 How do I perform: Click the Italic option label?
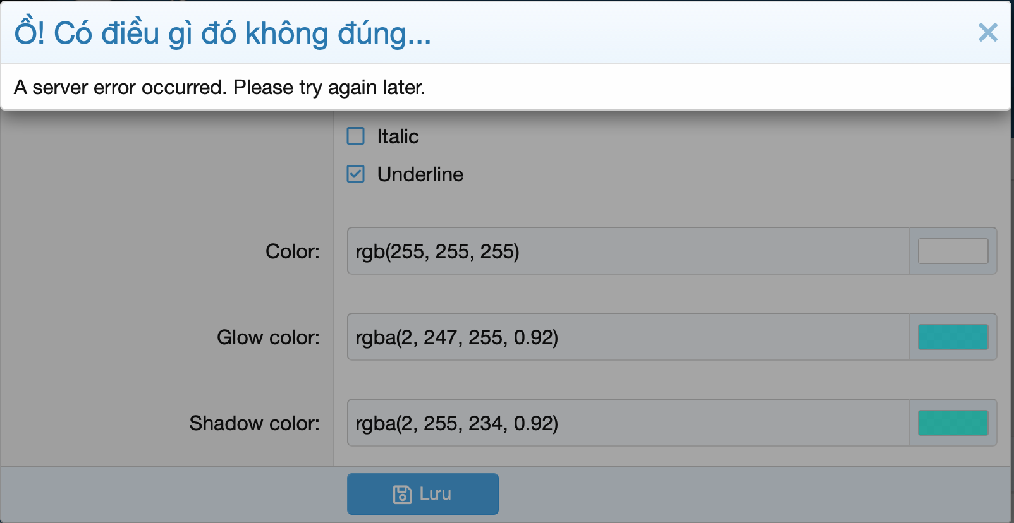[x=398, y=136]
